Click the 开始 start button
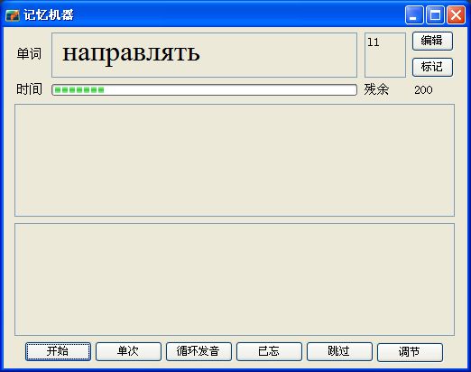This screenshot has height=372, width=471. 58,351
